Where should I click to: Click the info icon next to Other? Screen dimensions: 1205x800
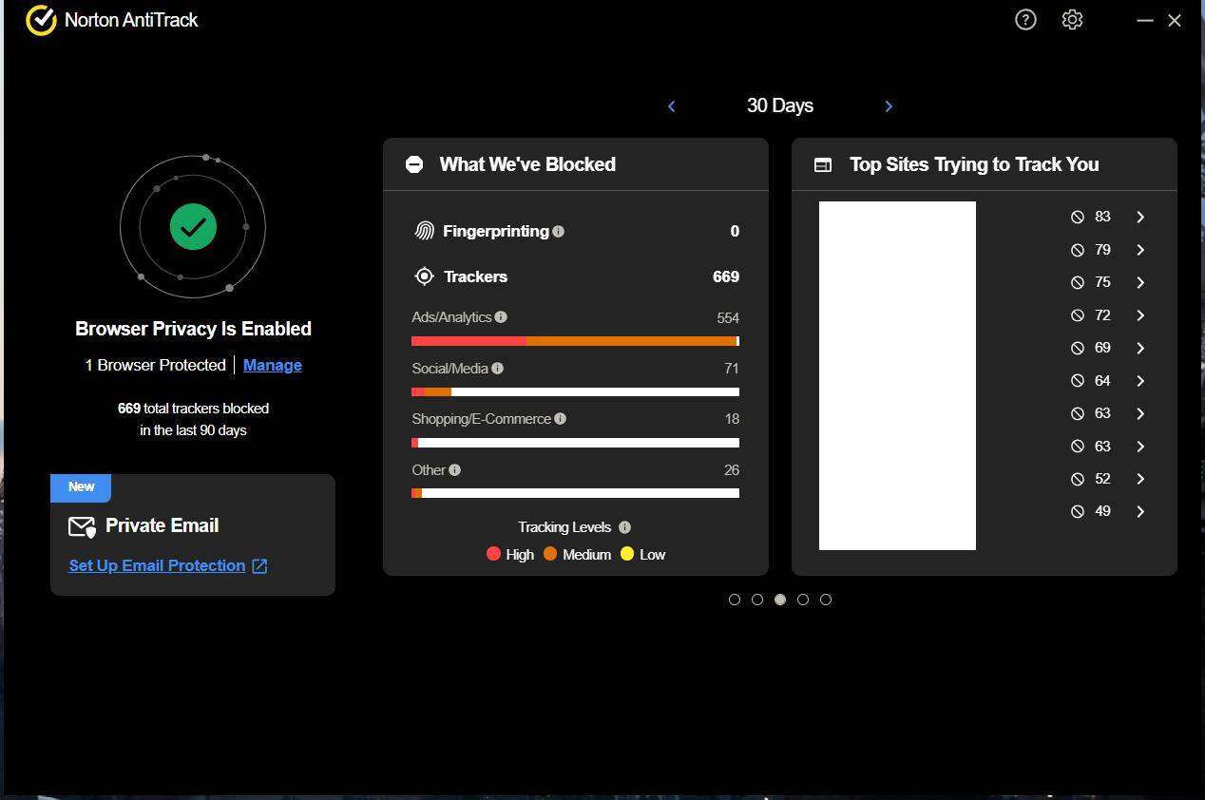click(x=454, y=470)
